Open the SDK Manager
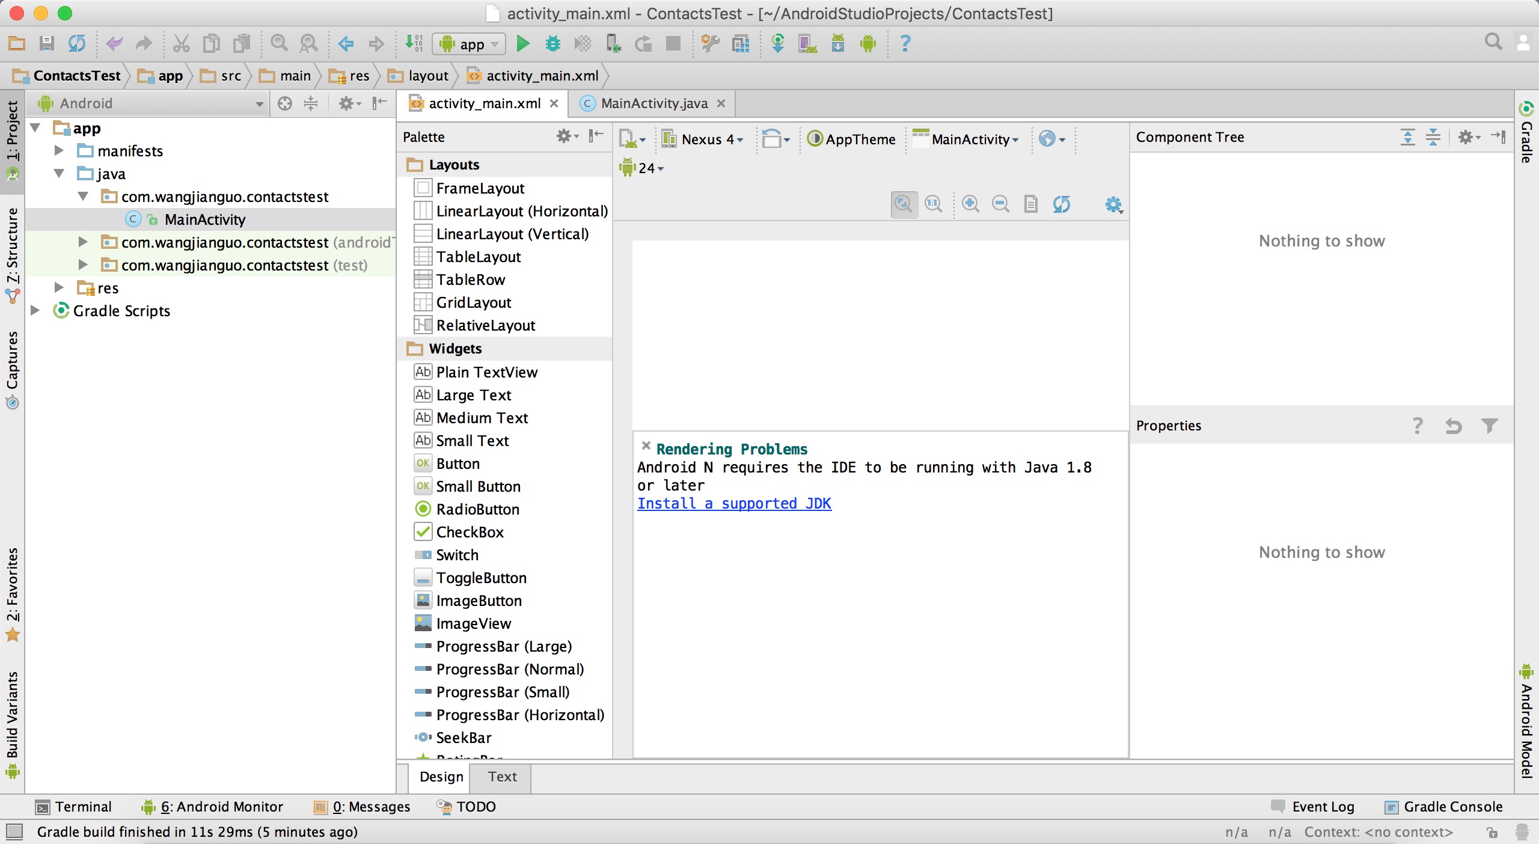This screenshot has width=1539, height=844. [838, 44]
